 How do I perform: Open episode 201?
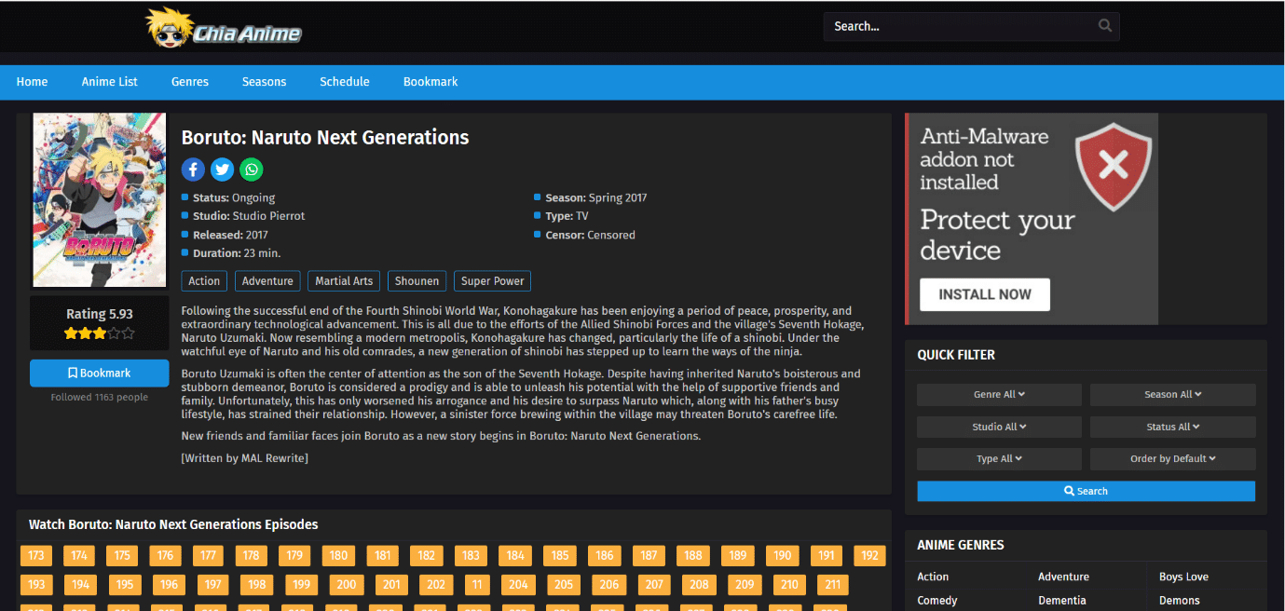pyautogui.click(x=391, y=585)
